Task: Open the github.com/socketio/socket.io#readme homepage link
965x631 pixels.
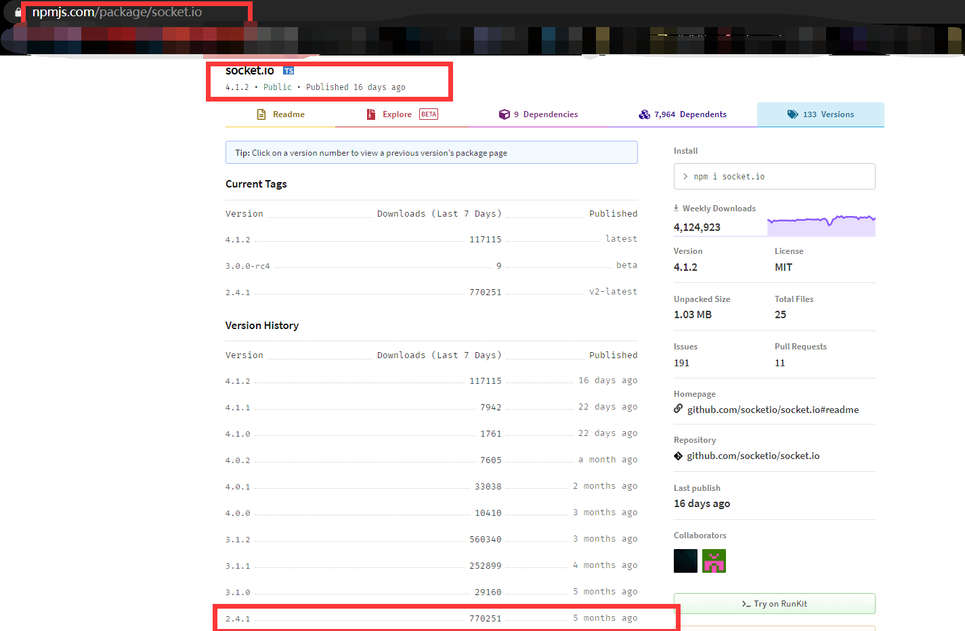Action: pos(773,410)
